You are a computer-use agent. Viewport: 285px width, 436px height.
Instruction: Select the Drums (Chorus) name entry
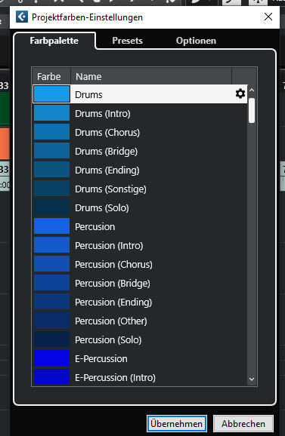pos(107,132)
